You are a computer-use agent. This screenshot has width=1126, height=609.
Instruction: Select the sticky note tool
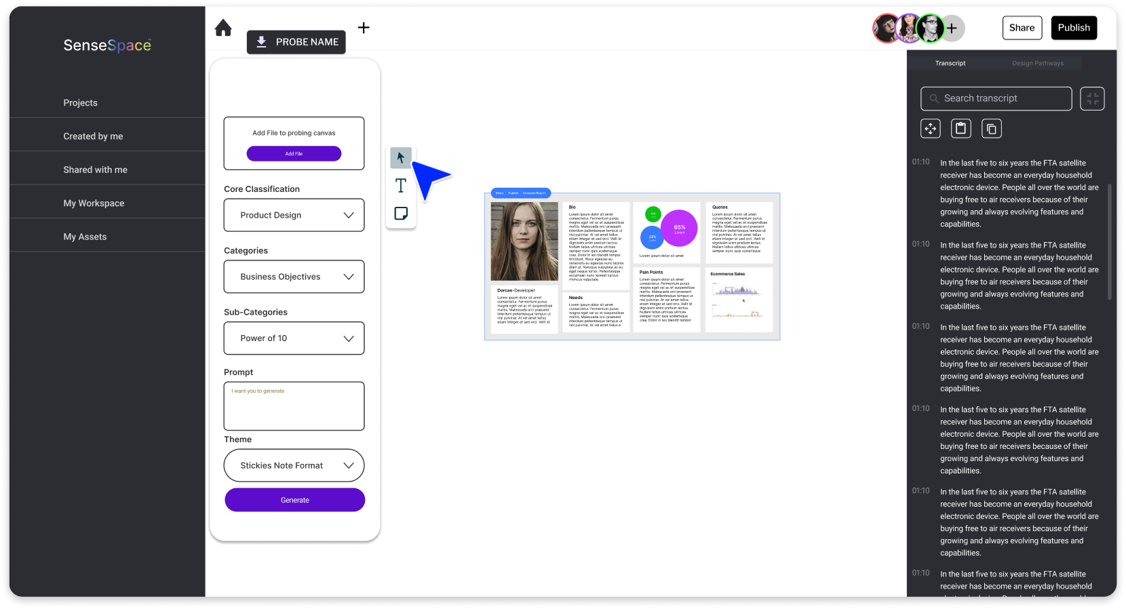pyautogui.click(x=400, y=214)
